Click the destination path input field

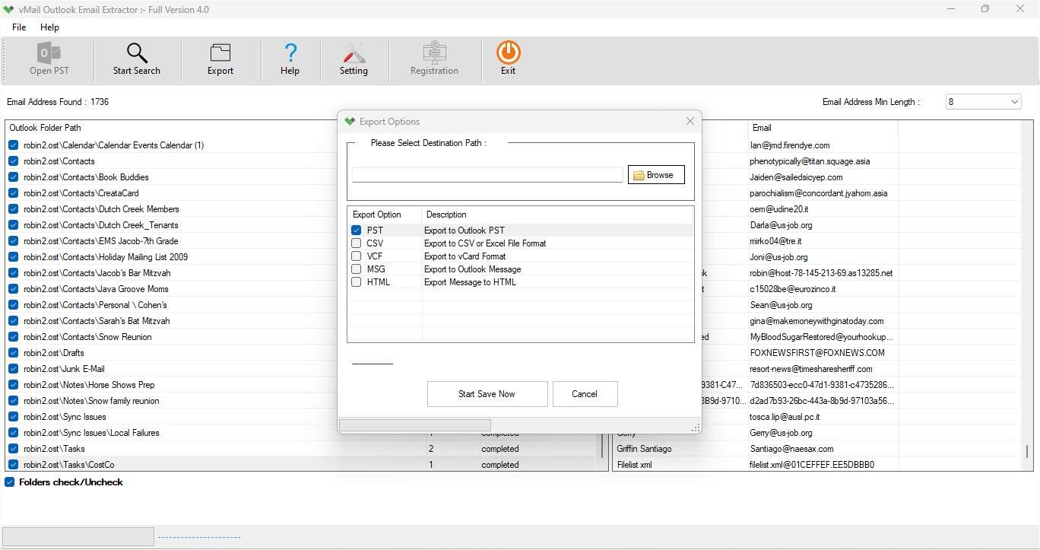click(x=487, y=175)
